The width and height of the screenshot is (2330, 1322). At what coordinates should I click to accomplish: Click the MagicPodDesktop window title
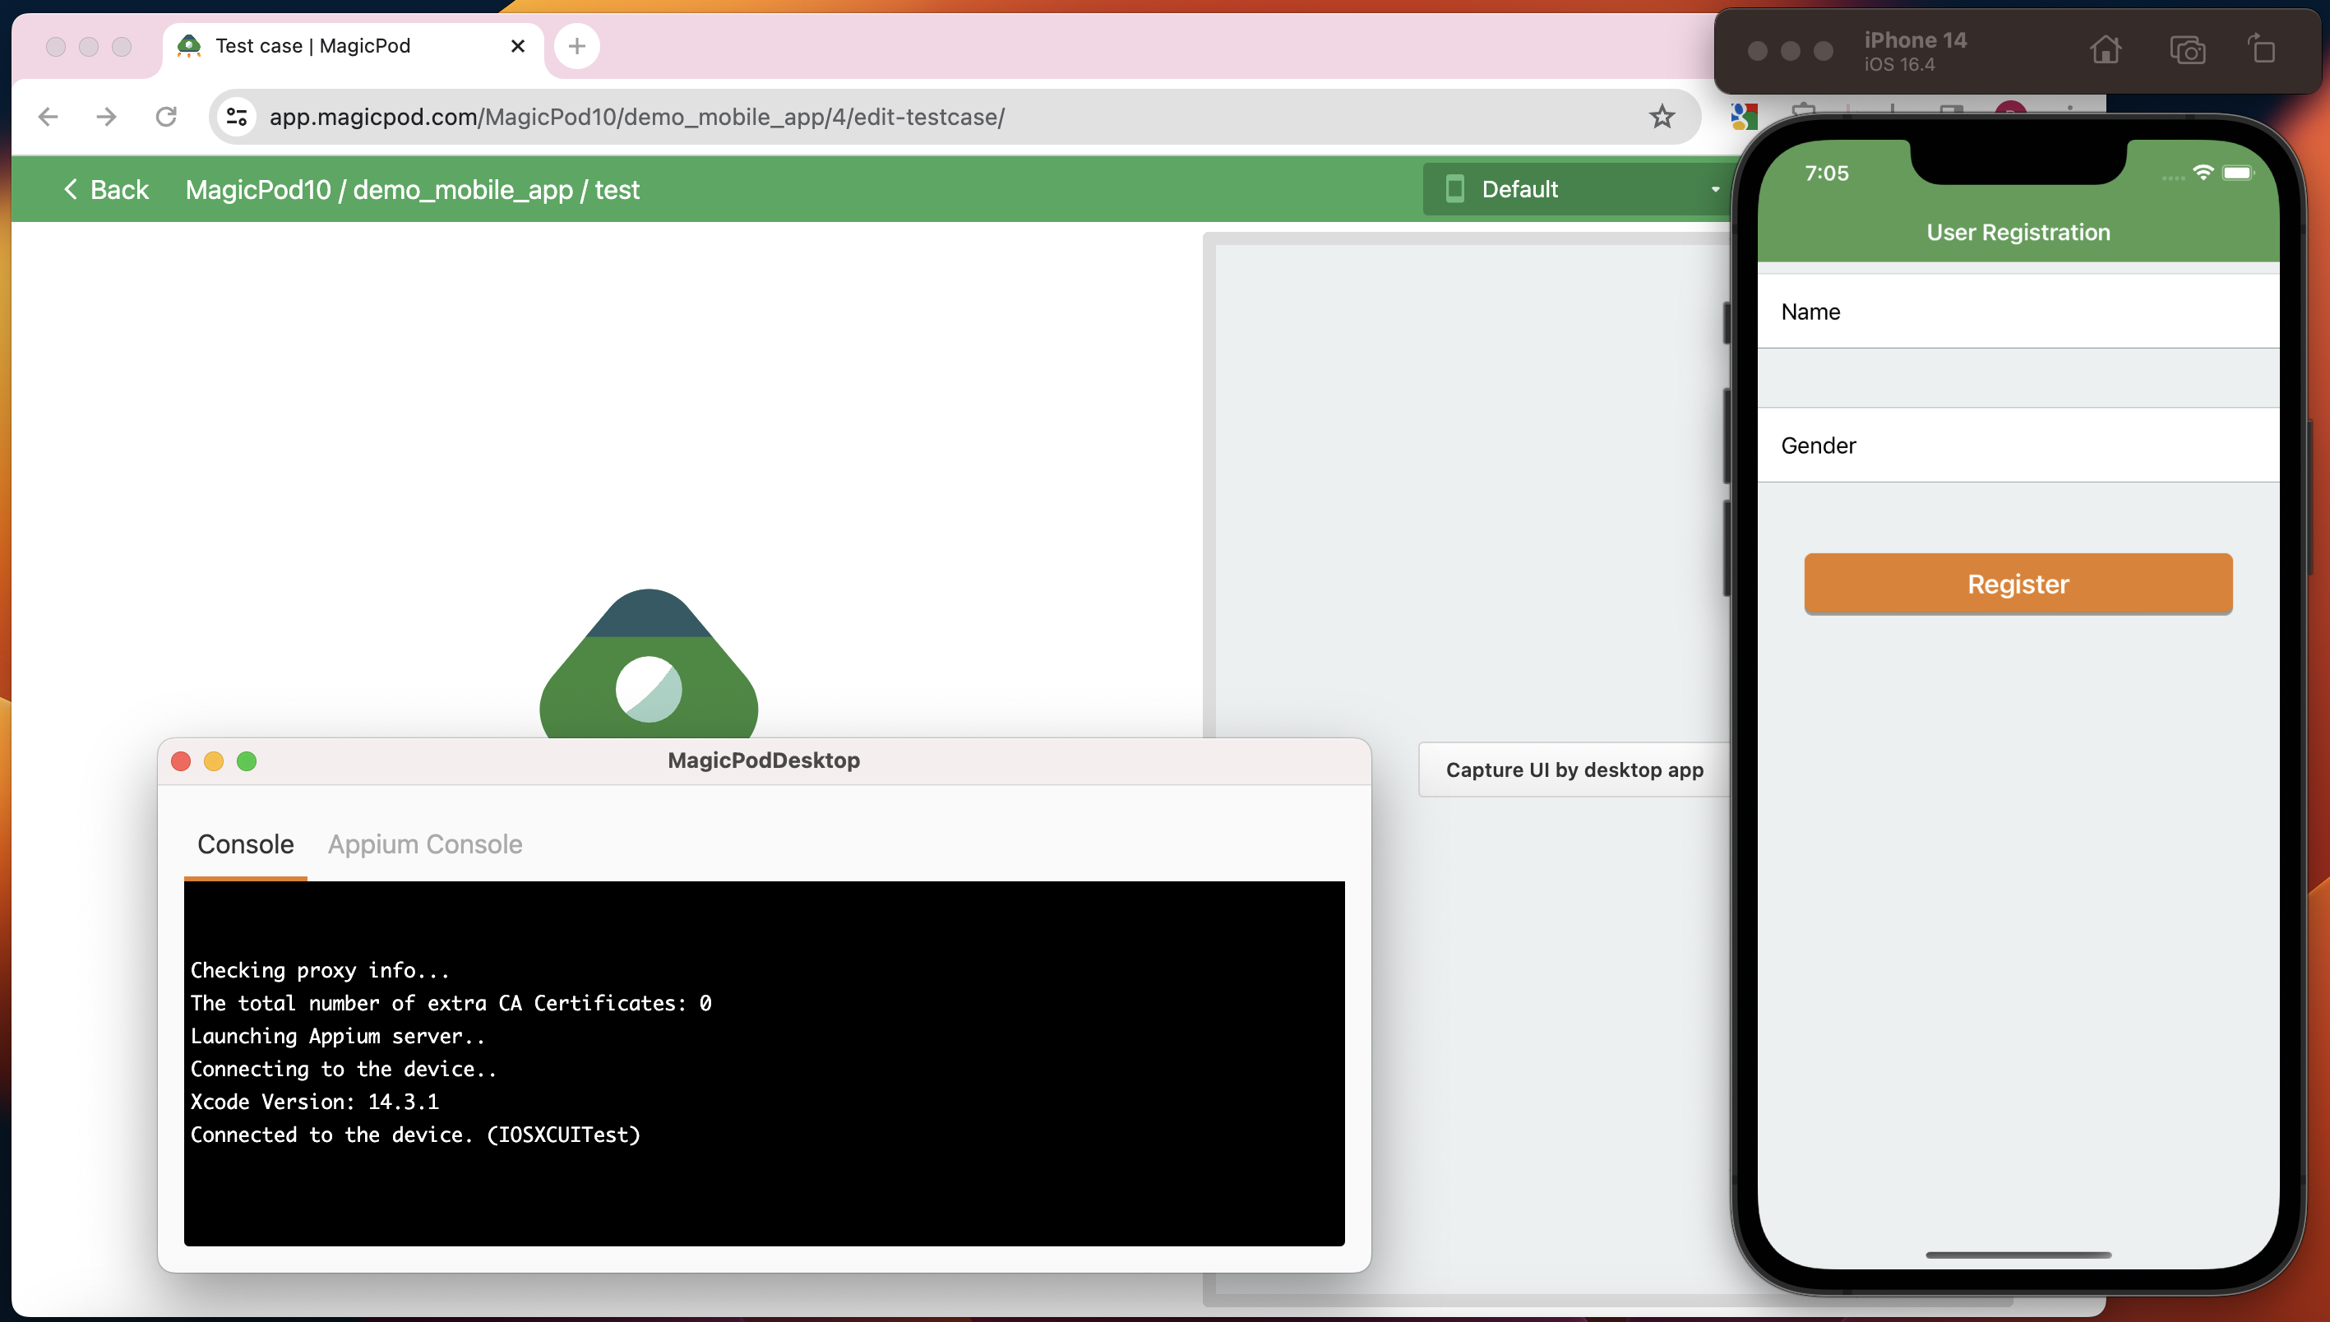764,760
